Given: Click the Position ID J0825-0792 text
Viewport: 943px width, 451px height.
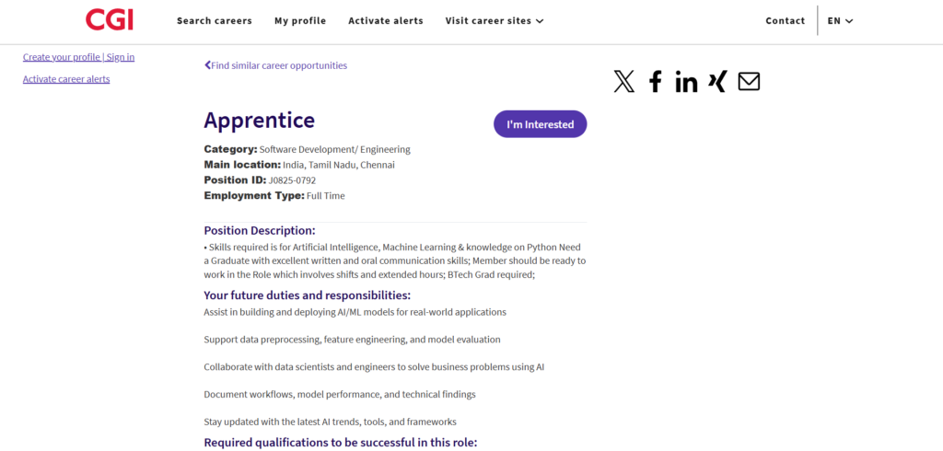Looking at the screenshot, I should pyautogui.click(x=292, y=180).
